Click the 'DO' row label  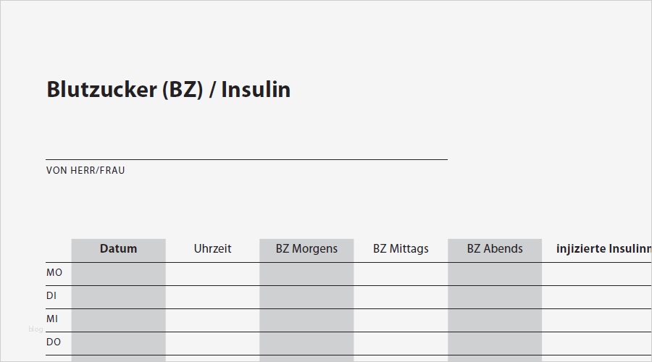(54, 342)
